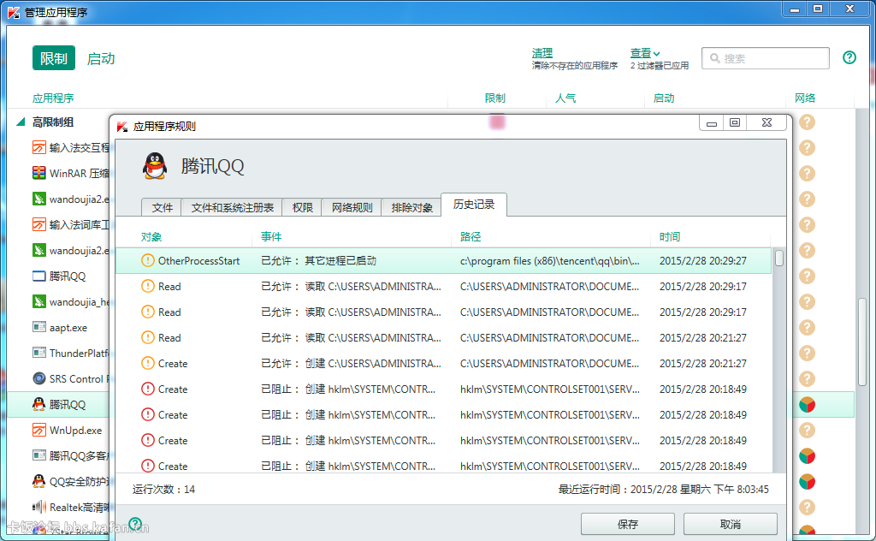Click the wandoujia_helper icon in list
Viewport: 876px width, 541px height.
click(x=39, y=302)
